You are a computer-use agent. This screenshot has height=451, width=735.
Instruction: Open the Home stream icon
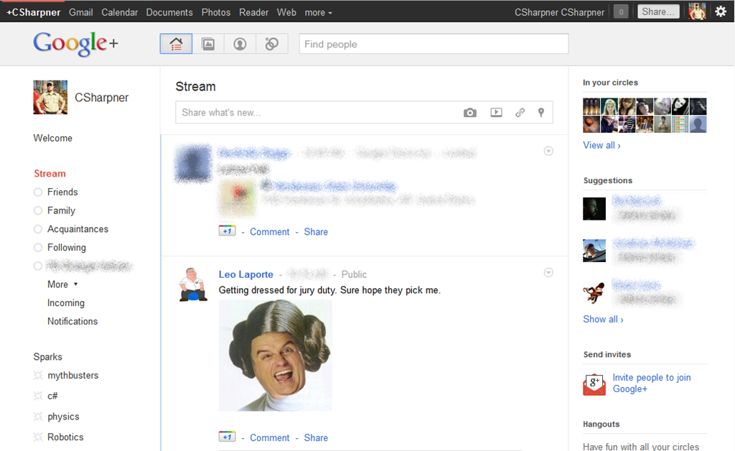pyautogui.click(x=176, y=44)
